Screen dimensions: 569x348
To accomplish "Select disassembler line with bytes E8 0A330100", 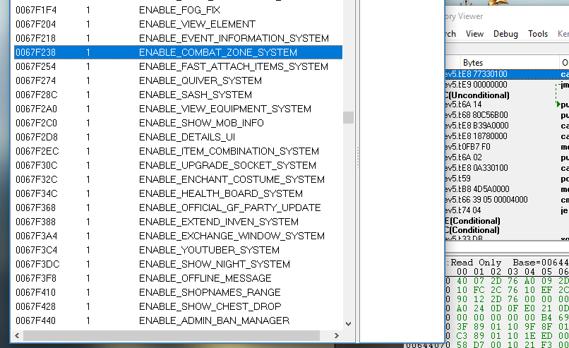I will pyautogui.click(x=508, y=168).
